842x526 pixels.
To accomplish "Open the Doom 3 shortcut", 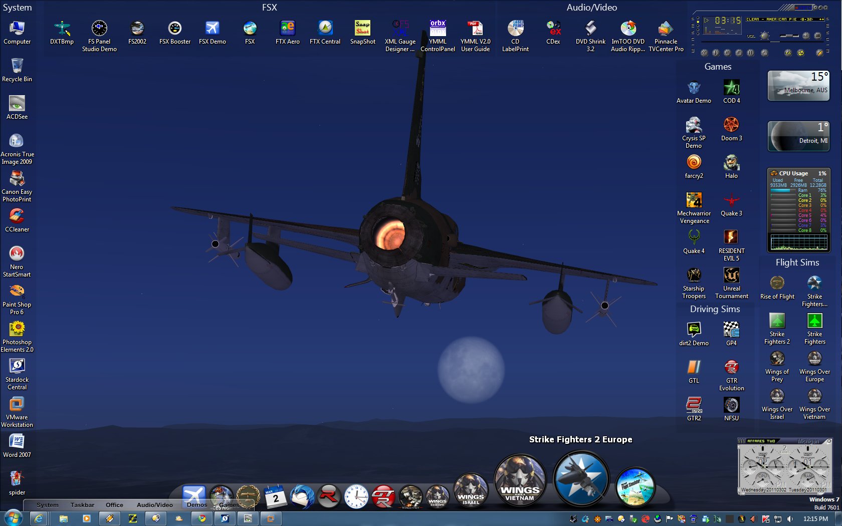I will tap(731, 129).
